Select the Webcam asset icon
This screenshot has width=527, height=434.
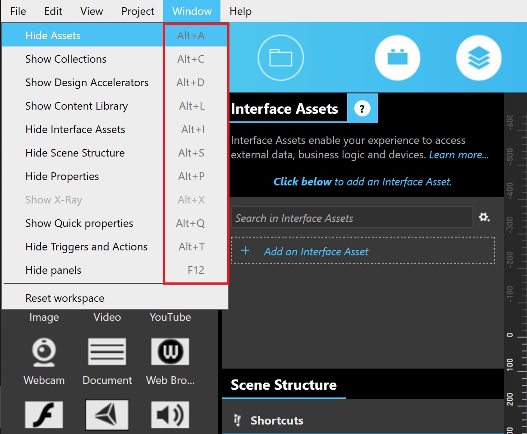(44, 352)
